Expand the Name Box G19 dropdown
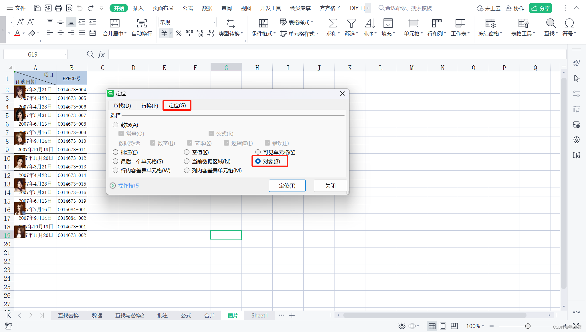 click(x=65, y=54)
